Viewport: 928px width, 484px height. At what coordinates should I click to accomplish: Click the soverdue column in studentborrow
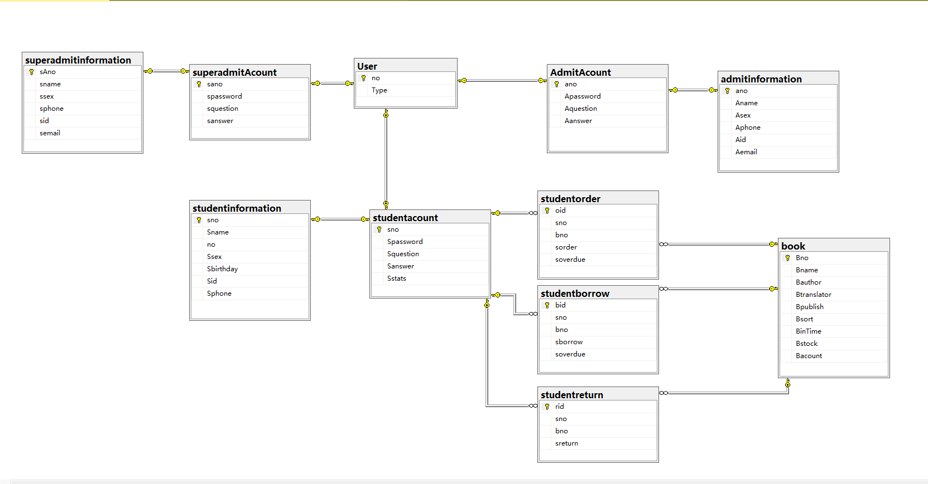point(598,354)
